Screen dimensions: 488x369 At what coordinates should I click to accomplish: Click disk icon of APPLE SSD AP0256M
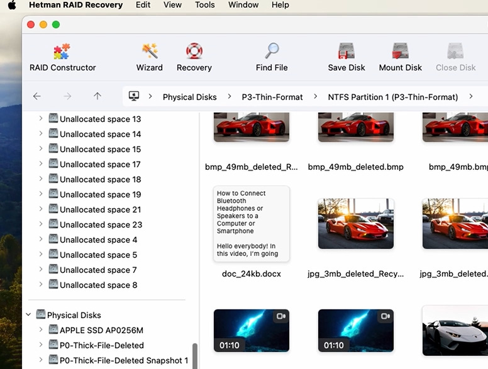point(53,330)
